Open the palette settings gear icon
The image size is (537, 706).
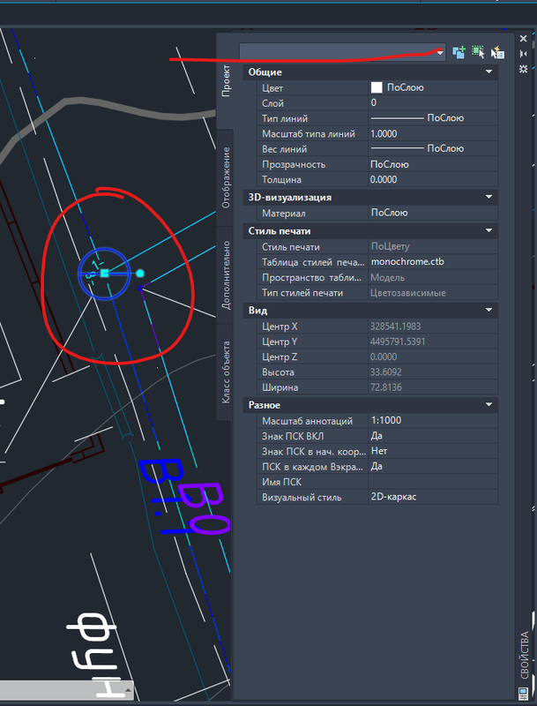click(523, 69)
